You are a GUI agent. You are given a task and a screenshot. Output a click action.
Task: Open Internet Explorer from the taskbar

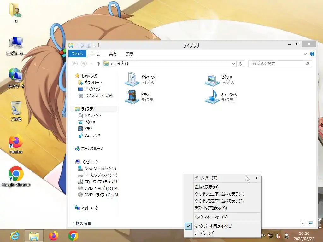coord(15,236)
